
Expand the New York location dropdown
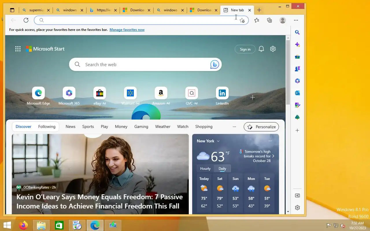click(218, 141)
